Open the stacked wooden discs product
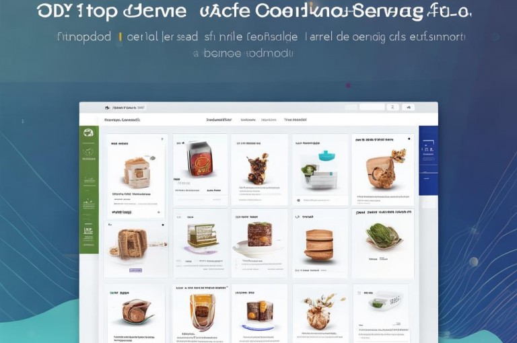Screen dimensions: 517x343 click(318, 245)
